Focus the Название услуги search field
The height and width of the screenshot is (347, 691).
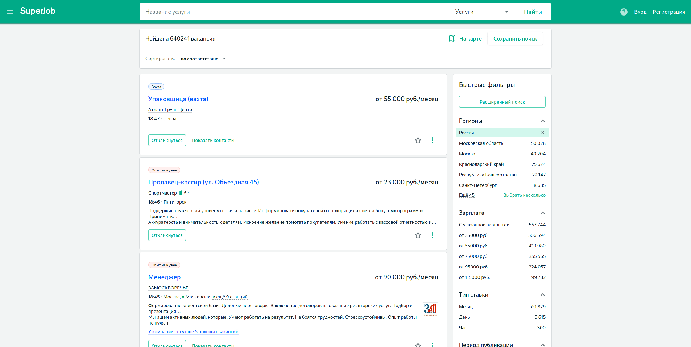[x=294, y=12]
